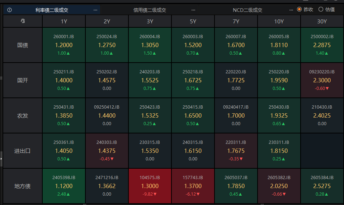Open the 2500002.IB 国债 30Y cell

322,45
